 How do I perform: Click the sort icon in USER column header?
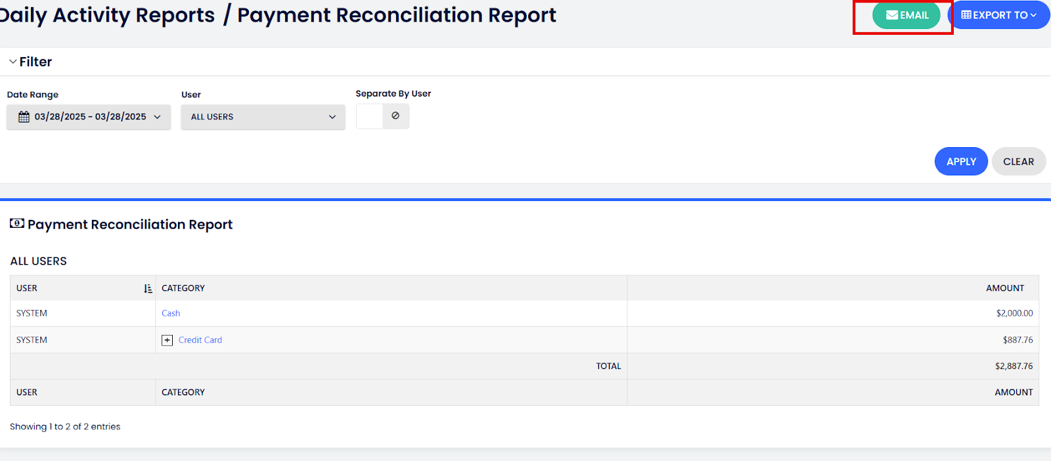pyautogui.click(x=148, y=288)
